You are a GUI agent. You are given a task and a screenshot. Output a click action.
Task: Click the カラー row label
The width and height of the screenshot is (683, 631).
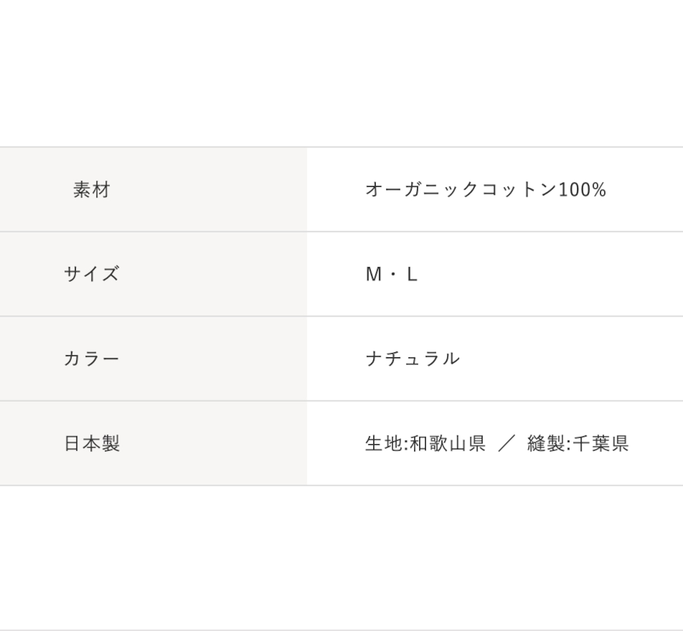point(91,358)
